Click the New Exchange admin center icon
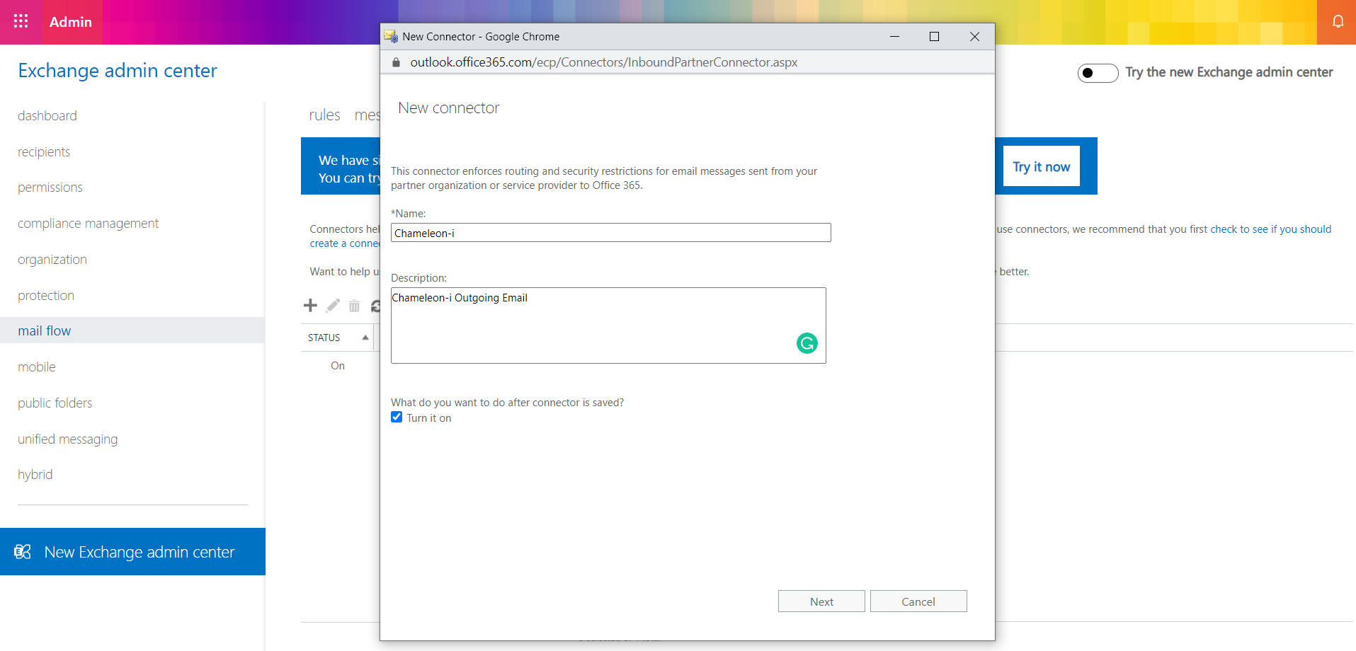 coord(23,551)
